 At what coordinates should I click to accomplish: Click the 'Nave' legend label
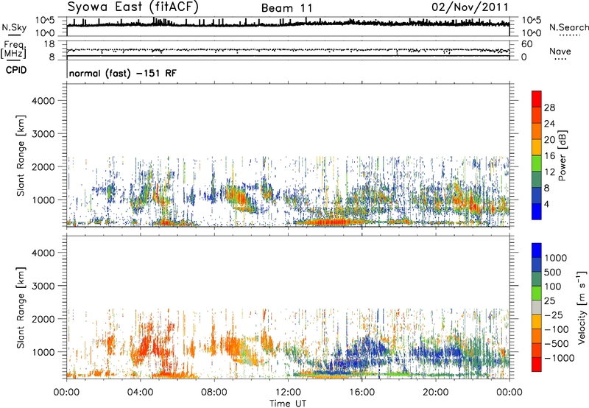(560, 51)
